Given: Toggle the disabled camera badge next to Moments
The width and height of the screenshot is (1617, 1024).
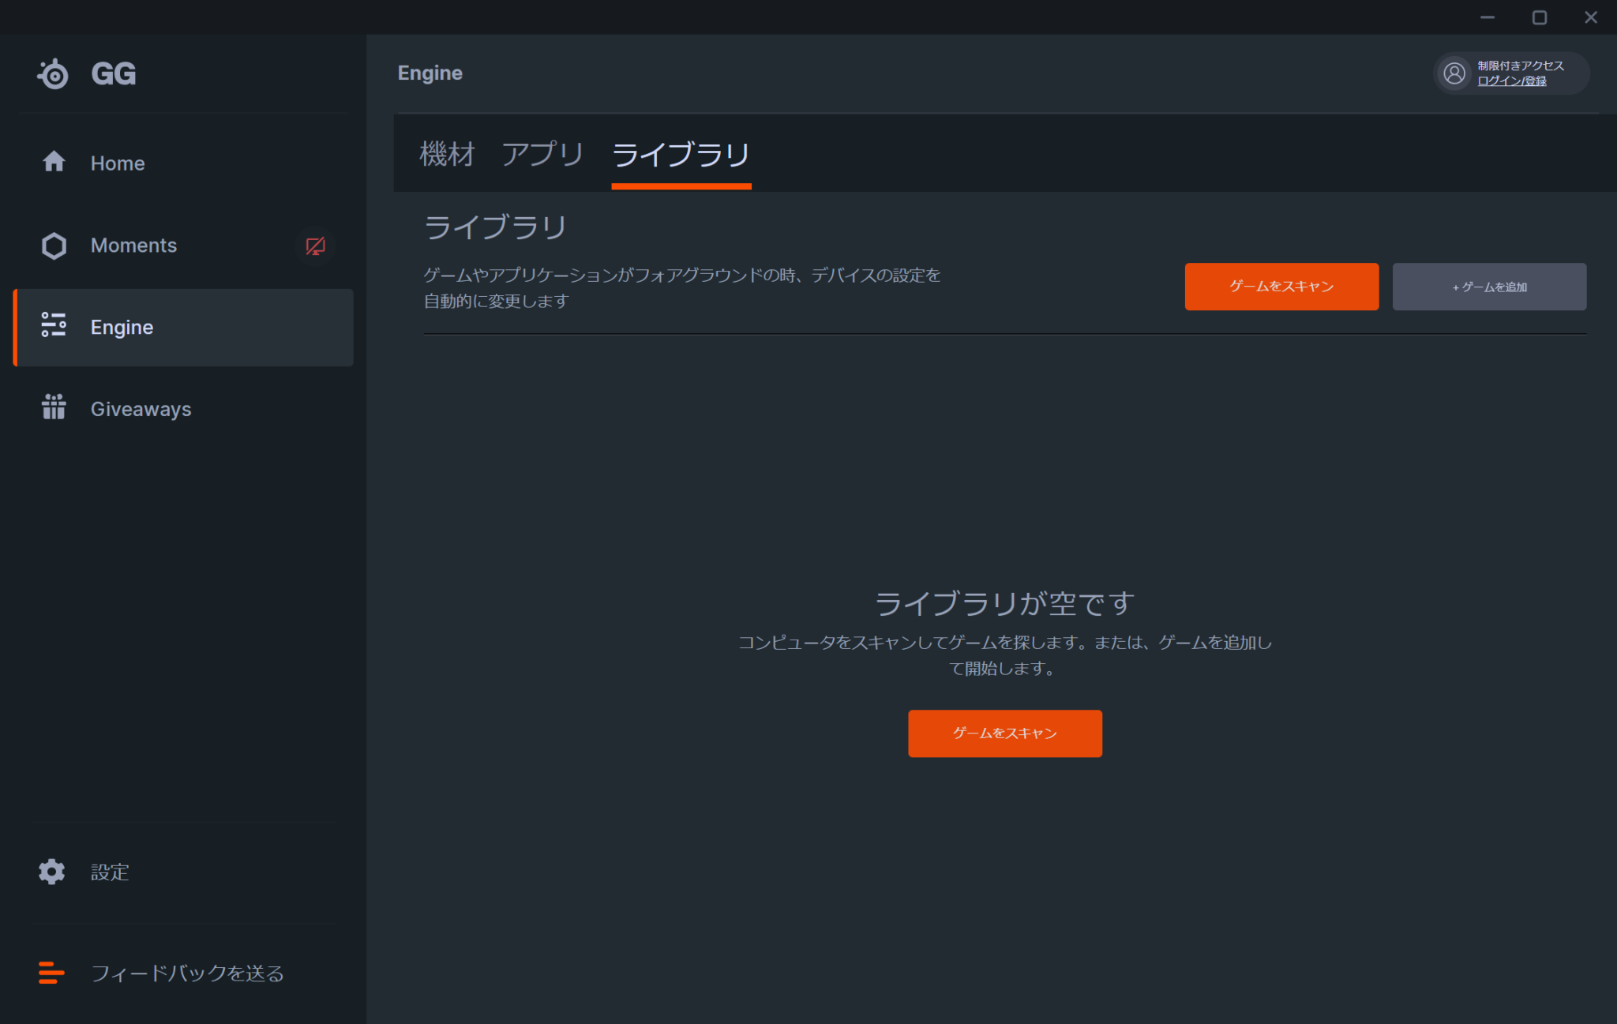Looking at the screenshot, I should click(x=314, y=246).
